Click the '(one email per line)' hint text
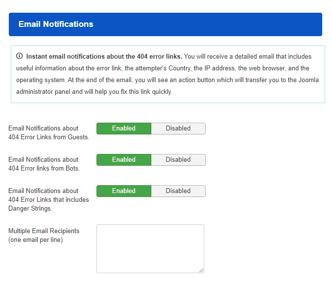332x281 pixels. coord(35,239)
